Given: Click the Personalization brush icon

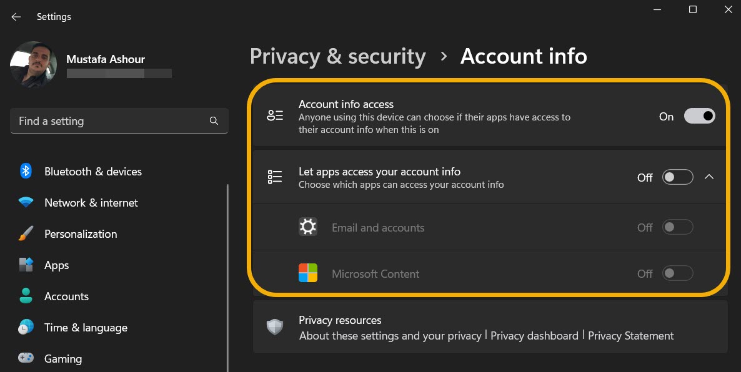Looking at the screenshot, I should 26,233.
